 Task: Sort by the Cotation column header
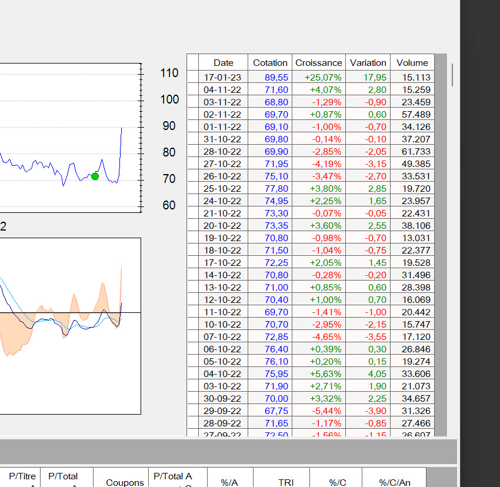pyautogui.click(x=270, y=62)
